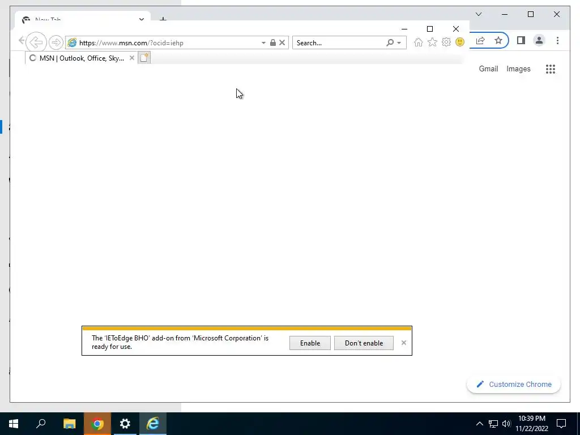
Task: Toggle Chrome side panel icon
Action: 521,40
